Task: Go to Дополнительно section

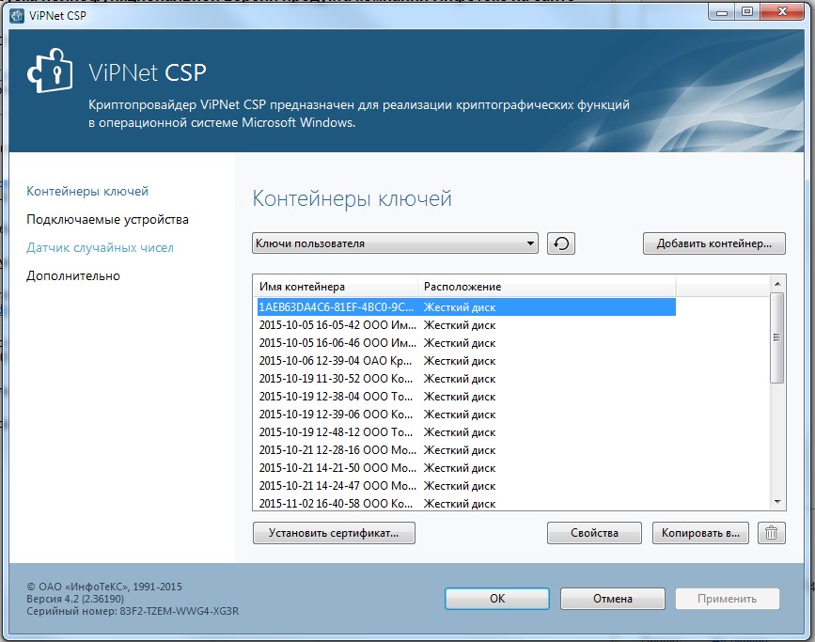Action: [x=73, y=276]
